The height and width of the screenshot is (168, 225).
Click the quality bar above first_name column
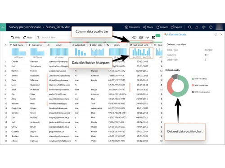18,42
